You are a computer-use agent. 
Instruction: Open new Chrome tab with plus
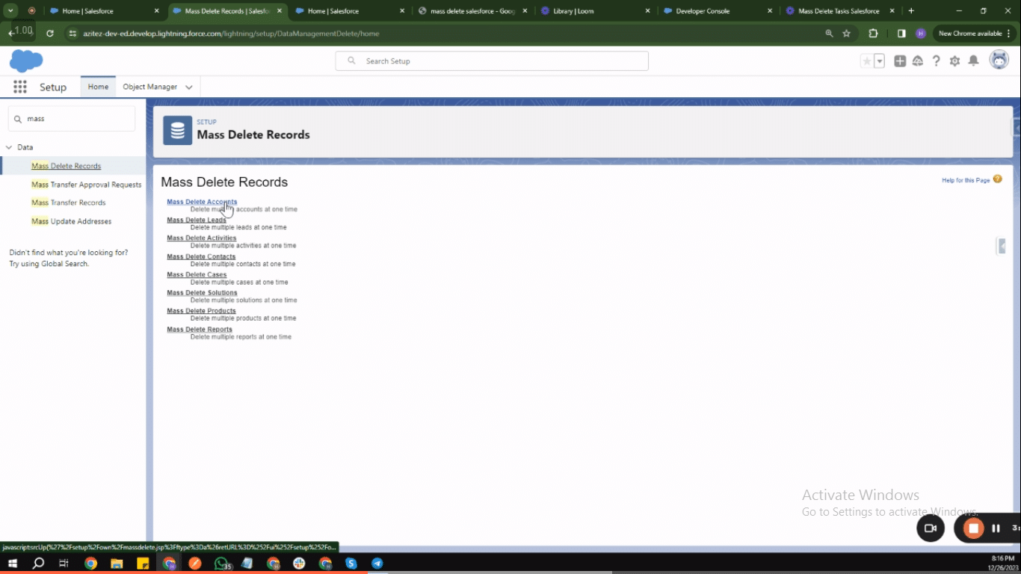click(911, 11)
